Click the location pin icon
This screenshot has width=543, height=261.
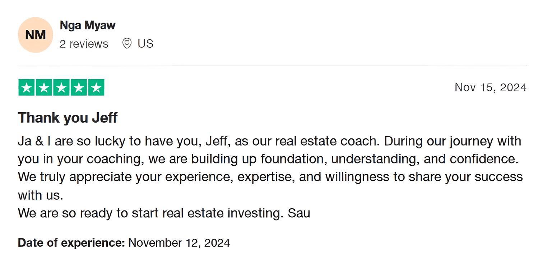tap(127, 43)
